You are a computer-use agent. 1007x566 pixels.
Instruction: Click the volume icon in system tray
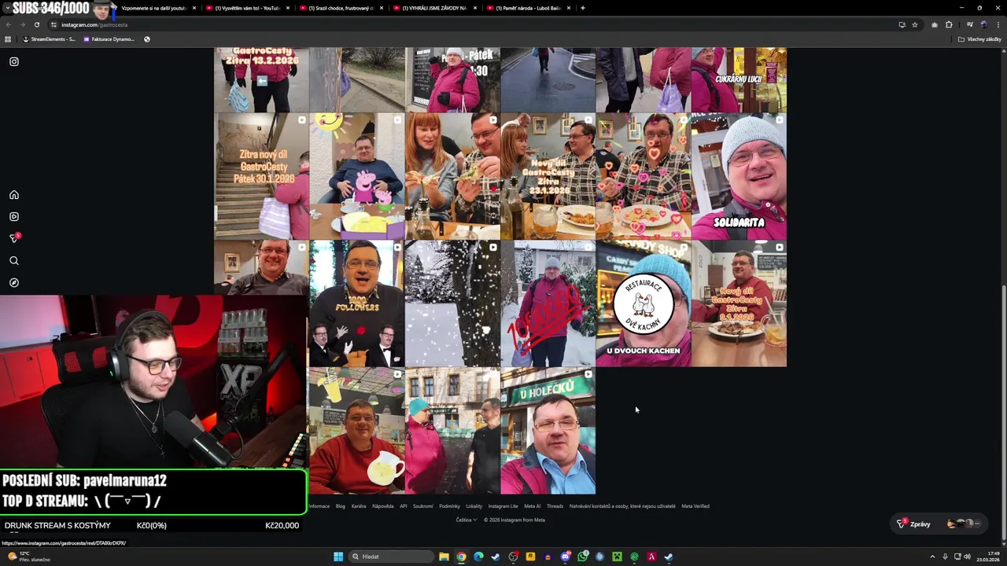click(x=967, y=557)
